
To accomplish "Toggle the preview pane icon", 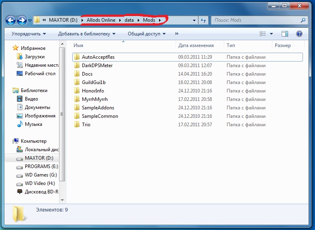I will click(x=284, y=34).
